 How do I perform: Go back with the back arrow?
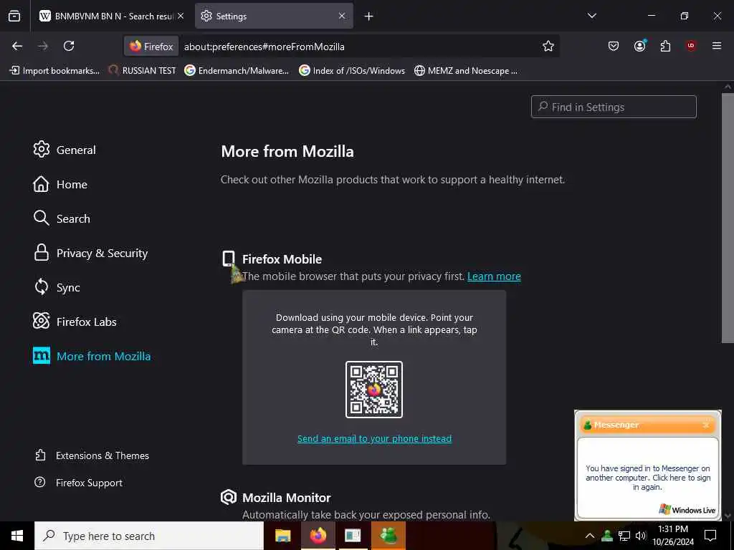17,46
